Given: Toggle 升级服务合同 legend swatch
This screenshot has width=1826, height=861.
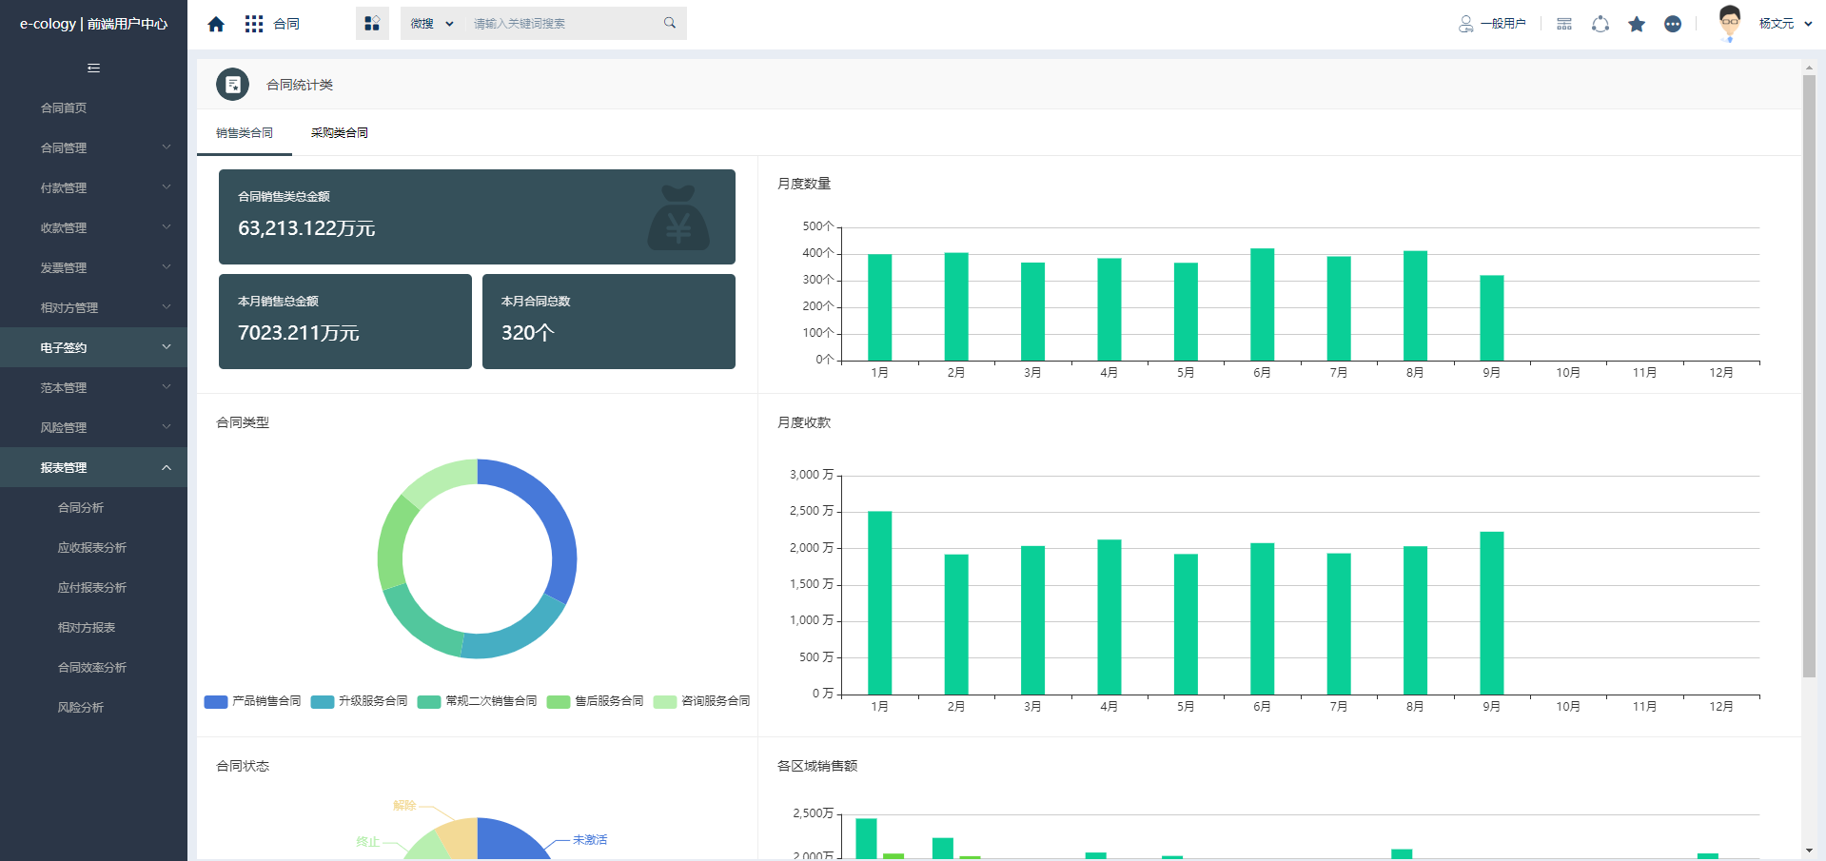Looking at the screenshot, I should 323,702.
